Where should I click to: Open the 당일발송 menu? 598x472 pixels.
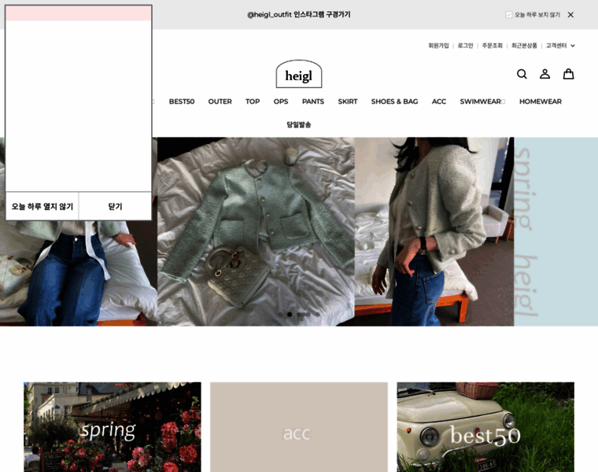(x=299, y=124)
